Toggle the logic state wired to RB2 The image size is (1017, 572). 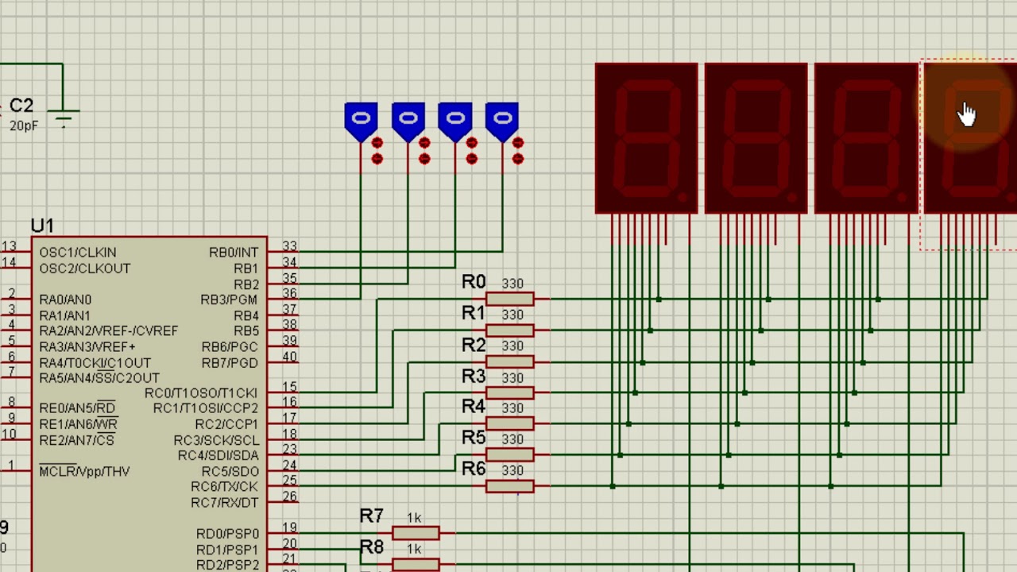pos(408,121)
